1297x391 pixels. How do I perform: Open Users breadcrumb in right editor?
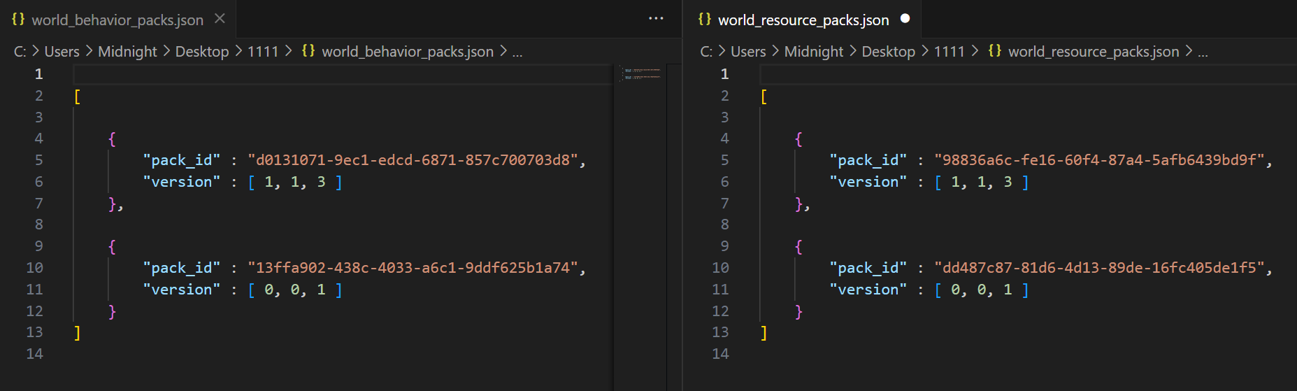[x=749, y=52]
